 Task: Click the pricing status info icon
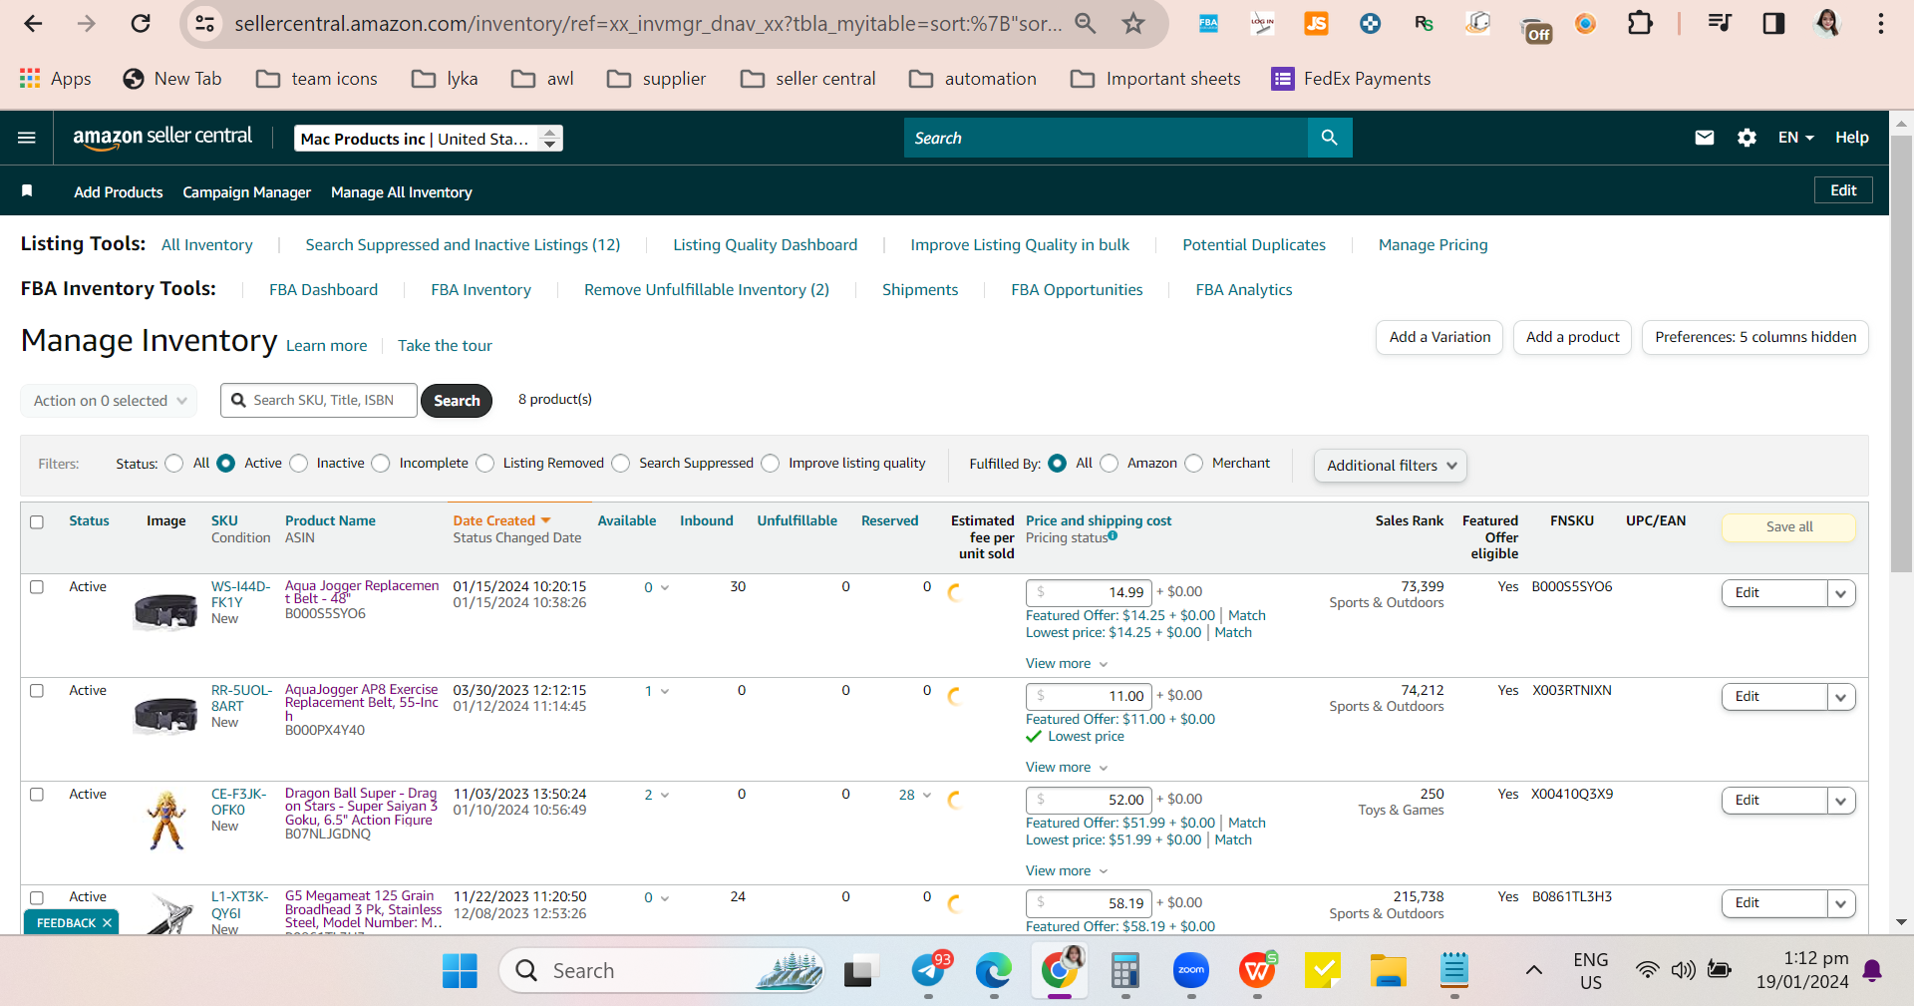(1113, 536)
